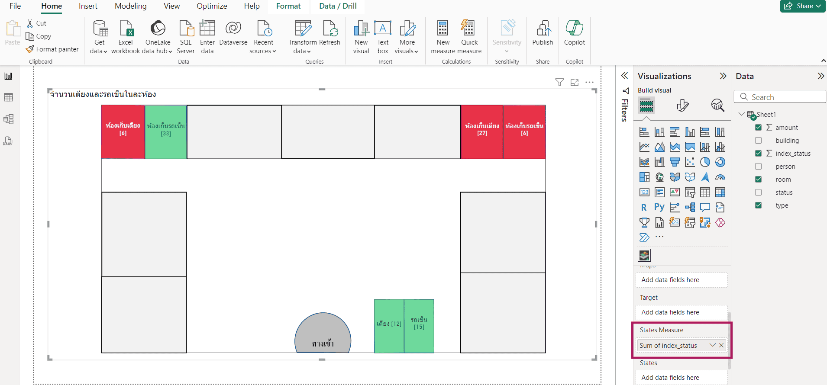
Task: Insert a Text box
Action: [x=383, y=29]
